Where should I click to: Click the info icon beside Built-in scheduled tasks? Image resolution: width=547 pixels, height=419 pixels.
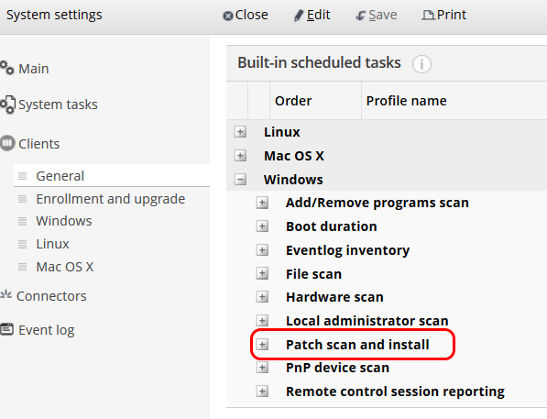tap(421, 64)
